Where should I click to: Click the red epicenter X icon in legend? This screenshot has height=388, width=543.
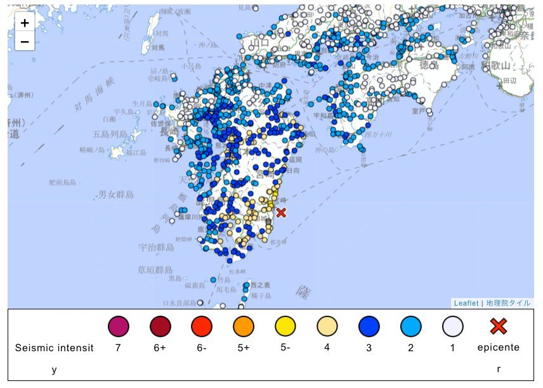click(x=499, y=327)
